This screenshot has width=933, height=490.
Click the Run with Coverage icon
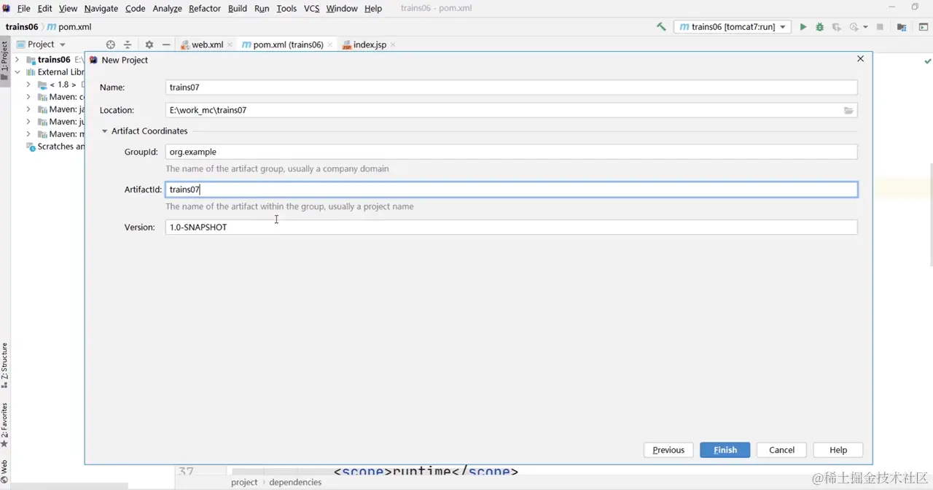coord(836,27)
